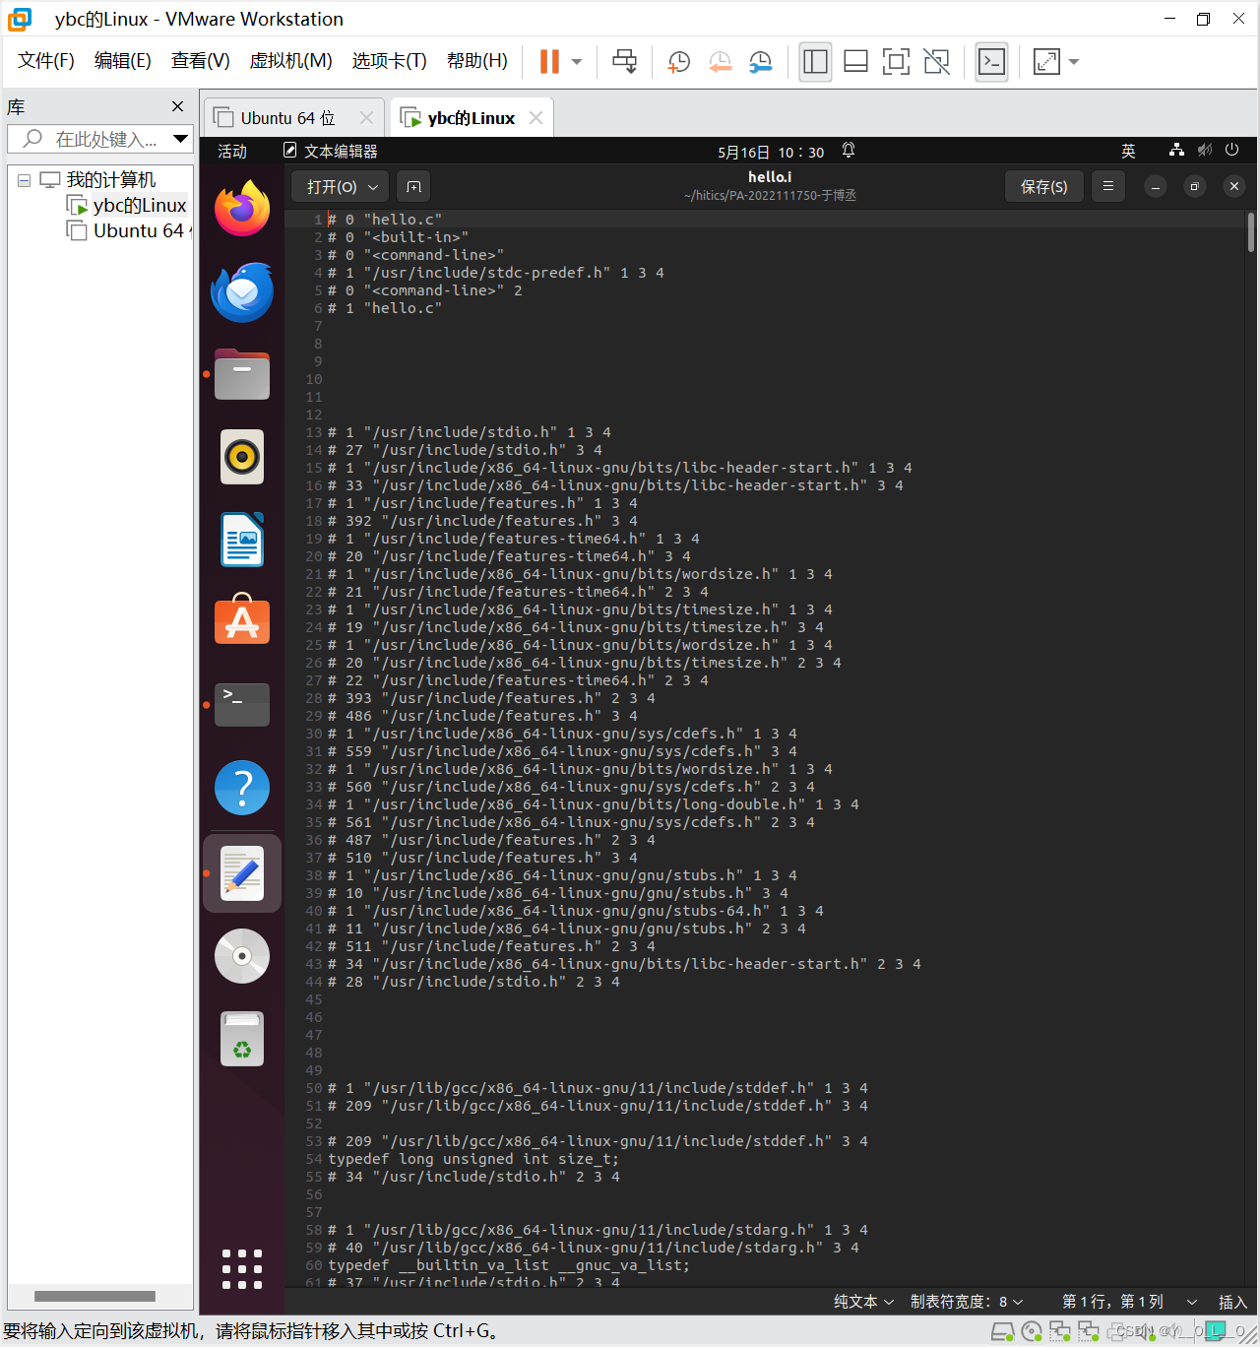Launch Thunderbird mail from the dock

242,291
